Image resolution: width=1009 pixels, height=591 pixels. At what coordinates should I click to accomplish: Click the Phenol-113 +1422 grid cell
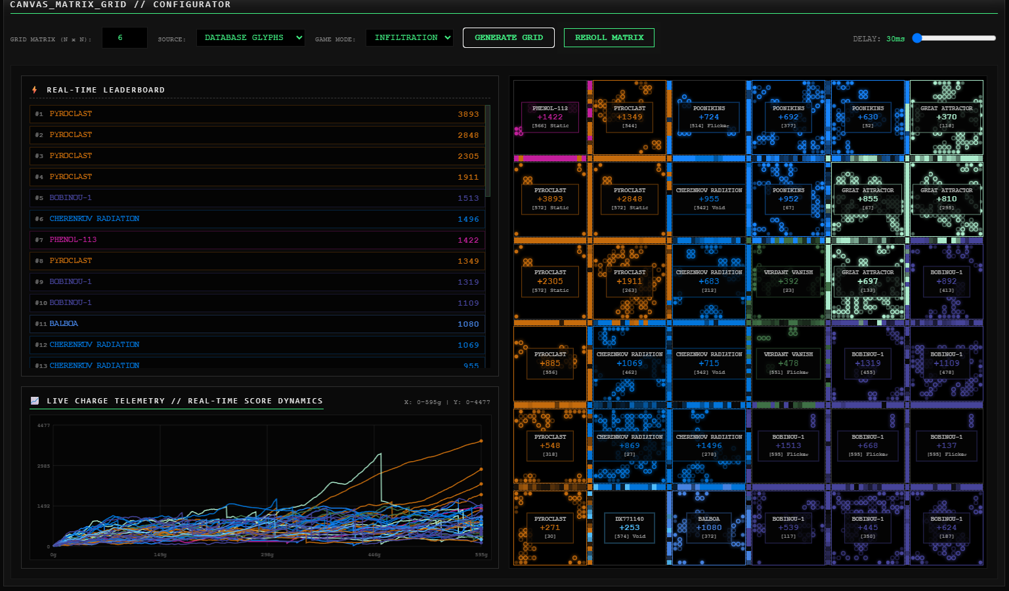(x=550, y=117)
